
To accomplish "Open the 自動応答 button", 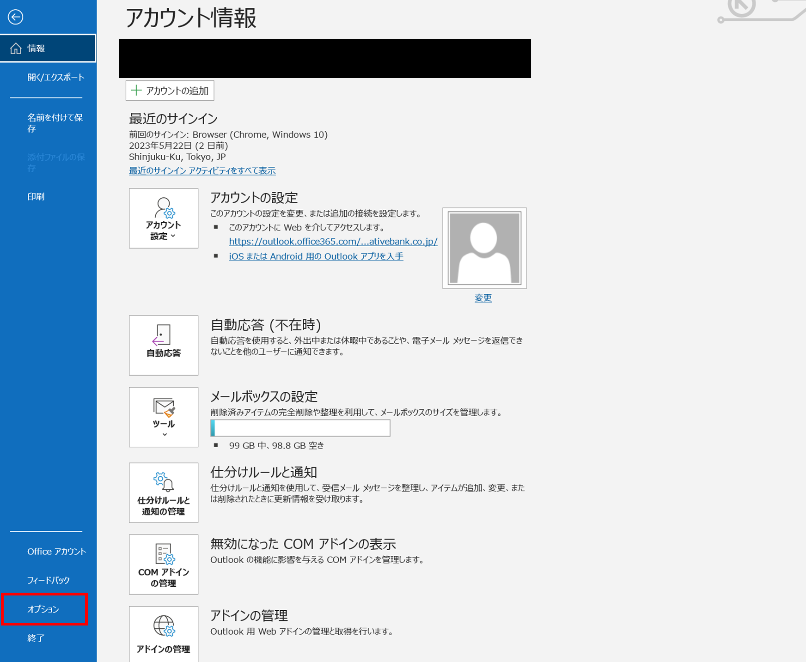I will (164, 345).
